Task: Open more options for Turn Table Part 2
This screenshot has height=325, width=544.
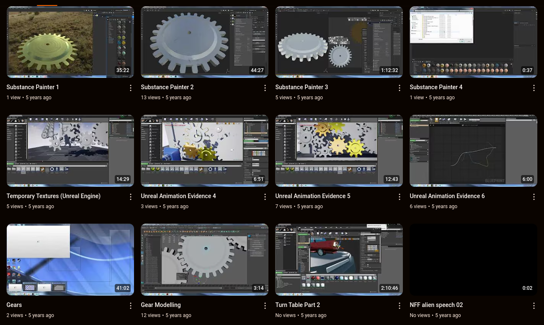Action: pyautogui.click(x=400, y=306)
